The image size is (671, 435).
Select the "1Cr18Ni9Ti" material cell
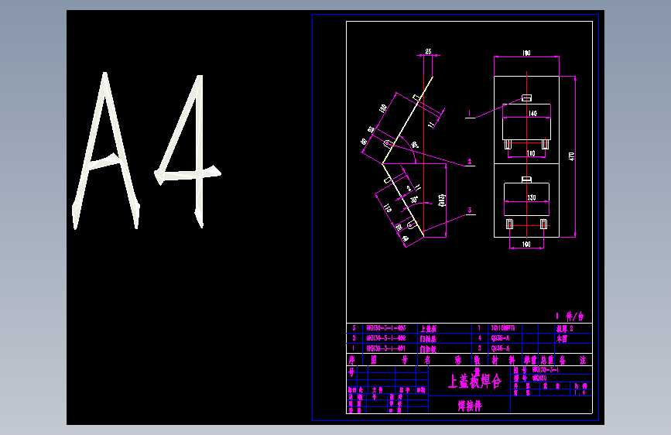click(503, 328)
